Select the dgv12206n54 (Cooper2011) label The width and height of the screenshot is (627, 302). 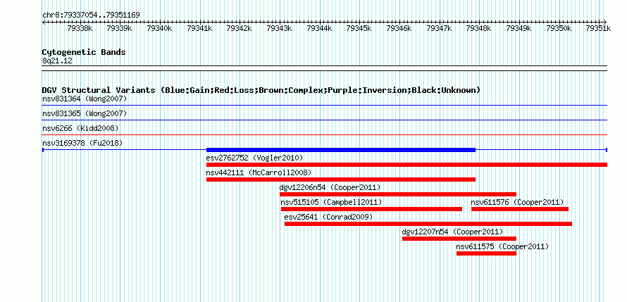(330, 187)
